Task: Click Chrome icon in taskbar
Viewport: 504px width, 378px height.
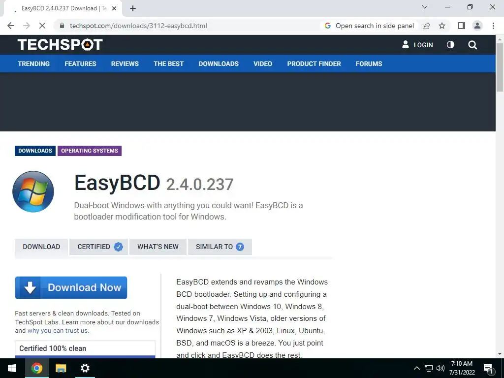Action: point(36,368)
